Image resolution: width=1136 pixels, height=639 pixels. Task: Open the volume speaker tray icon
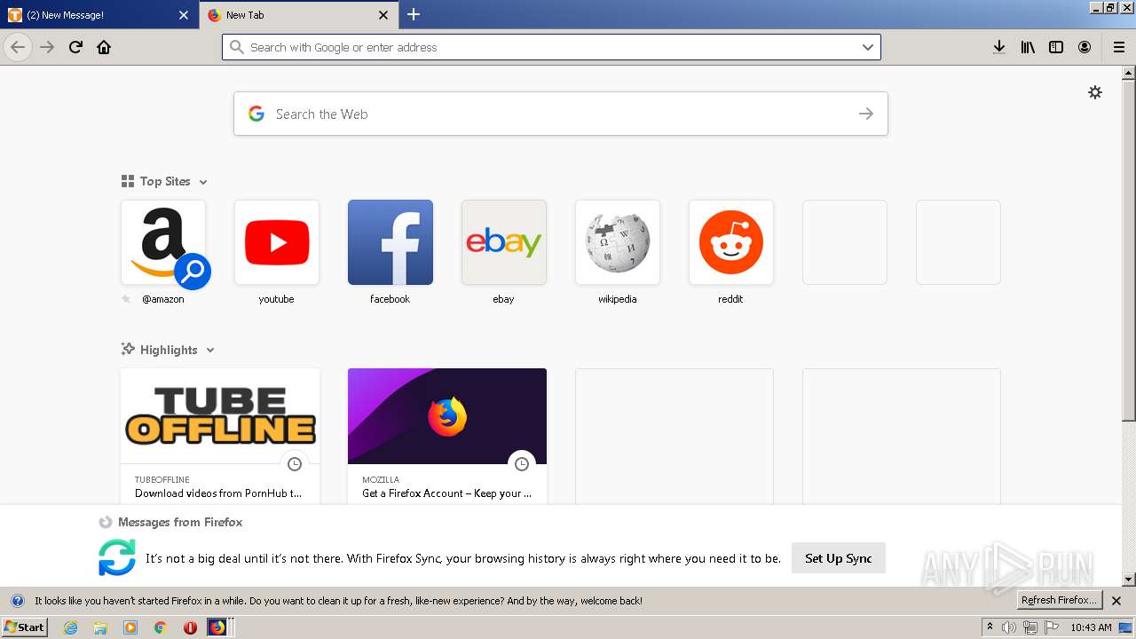coord(1009,627)
